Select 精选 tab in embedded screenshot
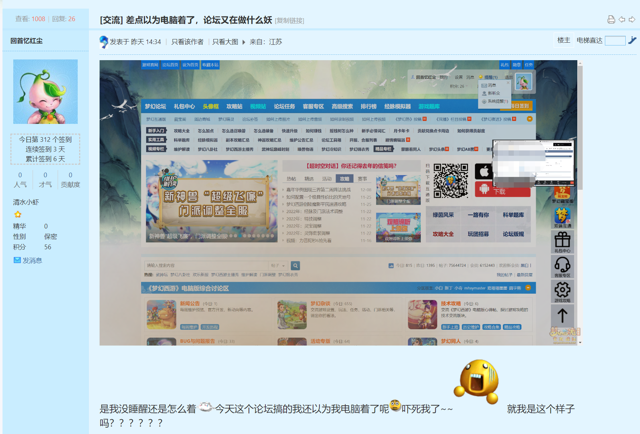 pyautogui.click(x=309, y=179)
